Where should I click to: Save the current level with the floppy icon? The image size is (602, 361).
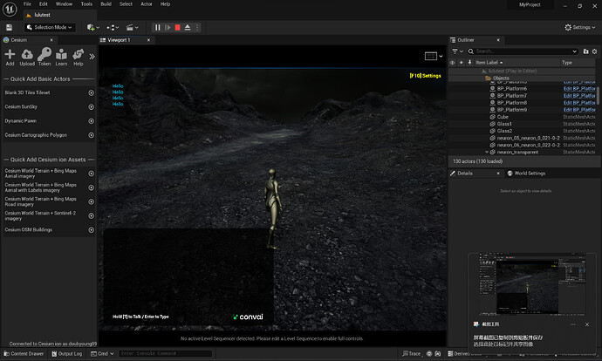(10, 27)
